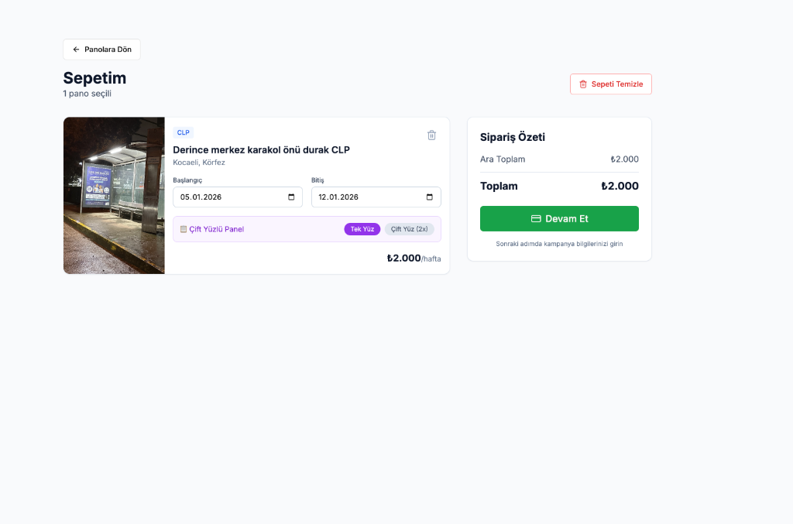Click the ₺2.000/hafta price text

pos(414,258)
